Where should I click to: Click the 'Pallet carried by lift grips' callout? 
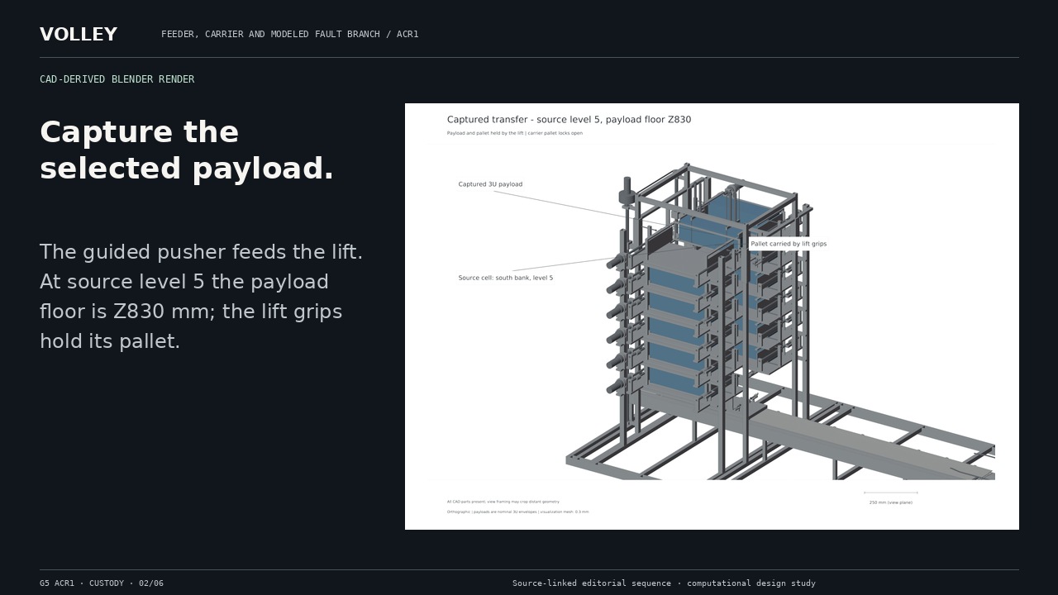point(789,244)
